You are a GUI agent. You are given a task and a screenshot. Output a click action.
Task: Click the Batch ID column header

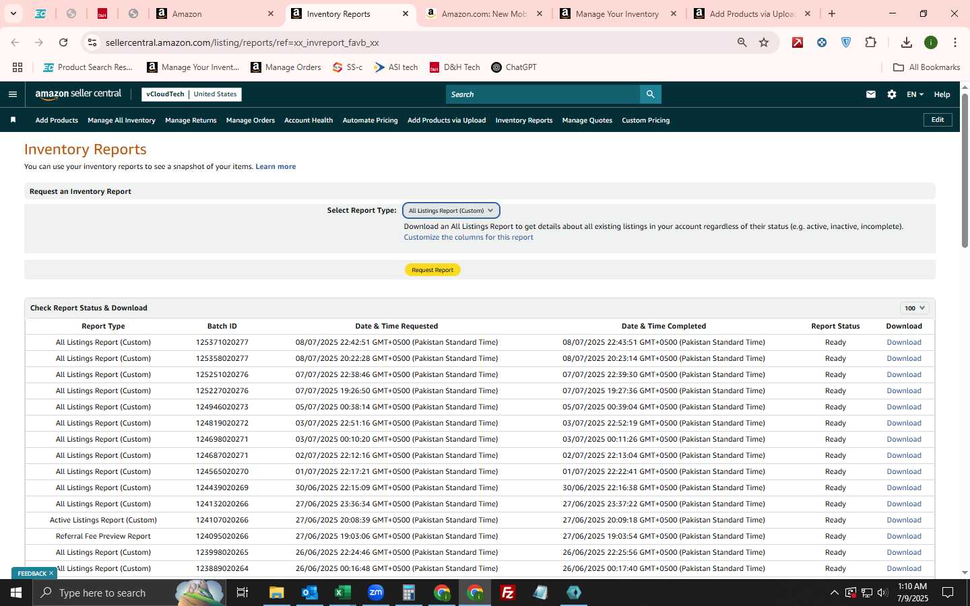(222, 326)
